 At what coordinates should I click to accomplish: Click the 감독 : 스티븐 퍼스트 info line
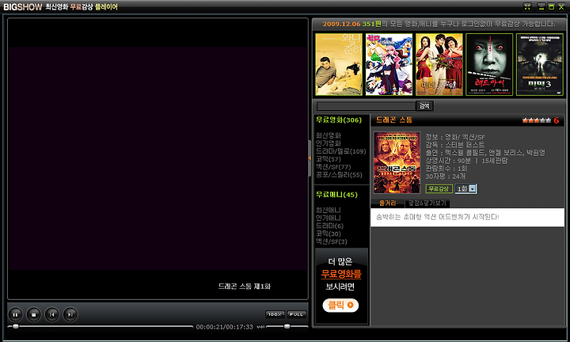pos(455,145)
